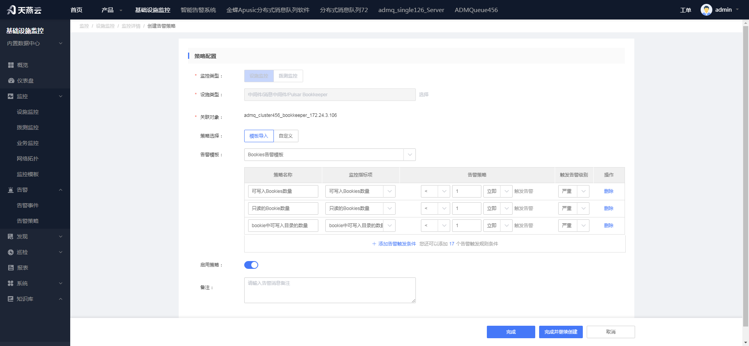Expand the 系统 sidebar group
749x346 pixels.
[60, 283]
